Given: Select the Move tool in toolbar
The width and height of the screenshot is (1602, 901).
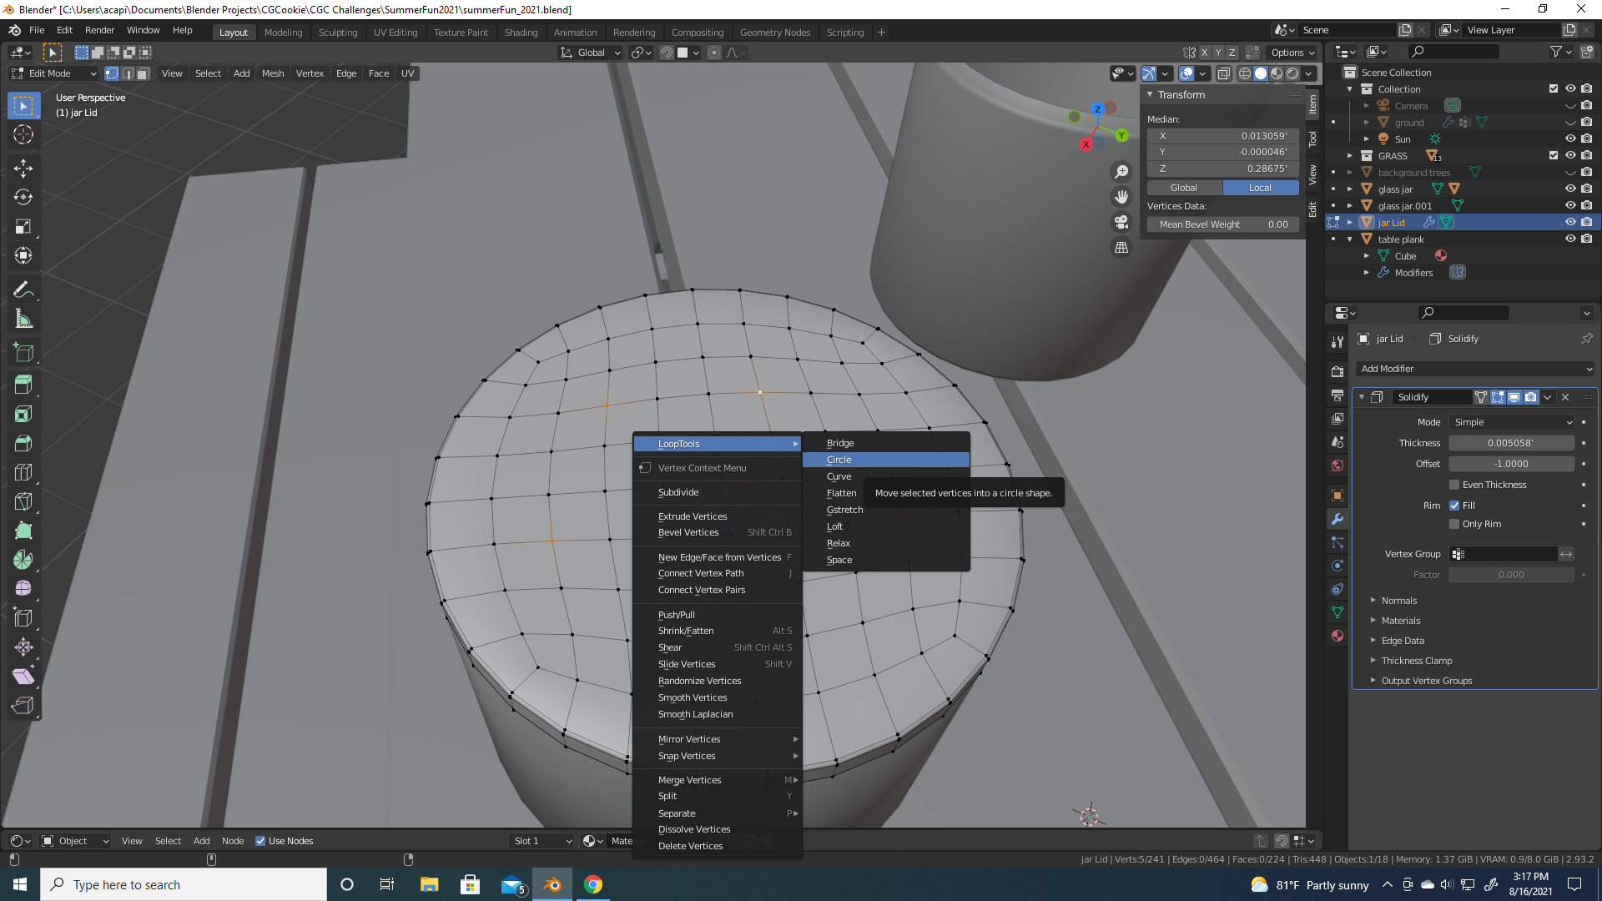Looking at the screenshot, I should click(x=23, y=168).
